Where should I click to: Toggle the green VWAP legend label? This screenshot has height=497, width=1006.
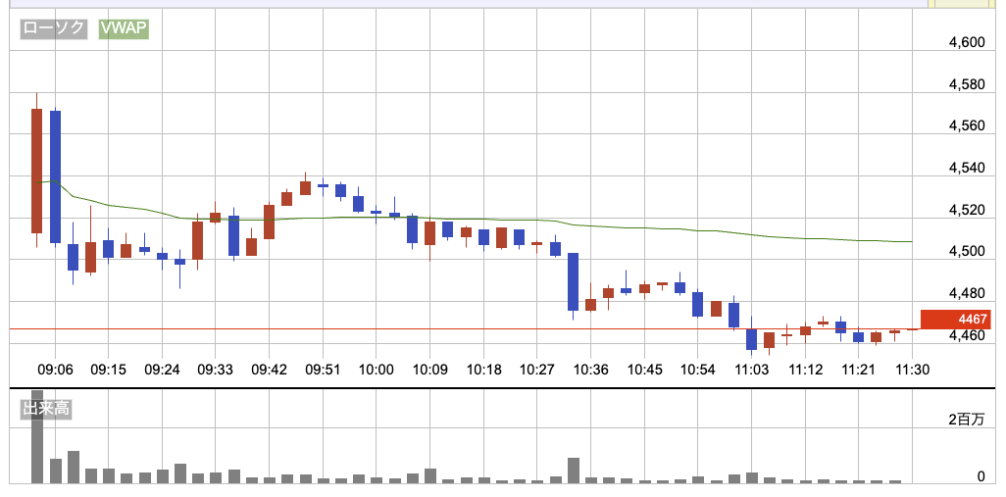pyautogui.click(x=124, y=29)
